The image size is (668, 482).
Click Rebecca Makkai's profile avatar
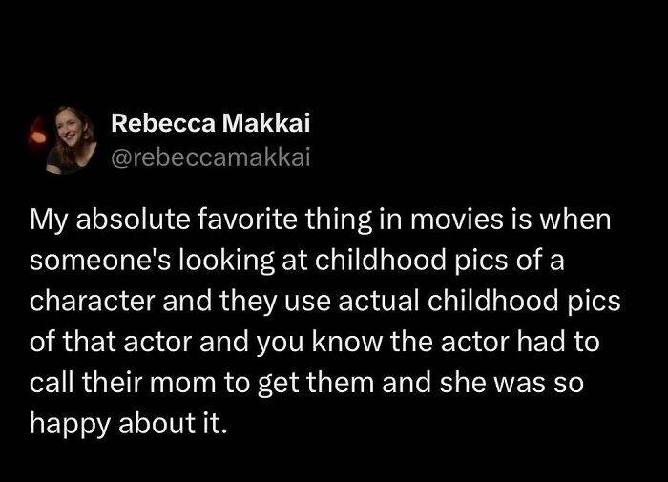[64, 140]
